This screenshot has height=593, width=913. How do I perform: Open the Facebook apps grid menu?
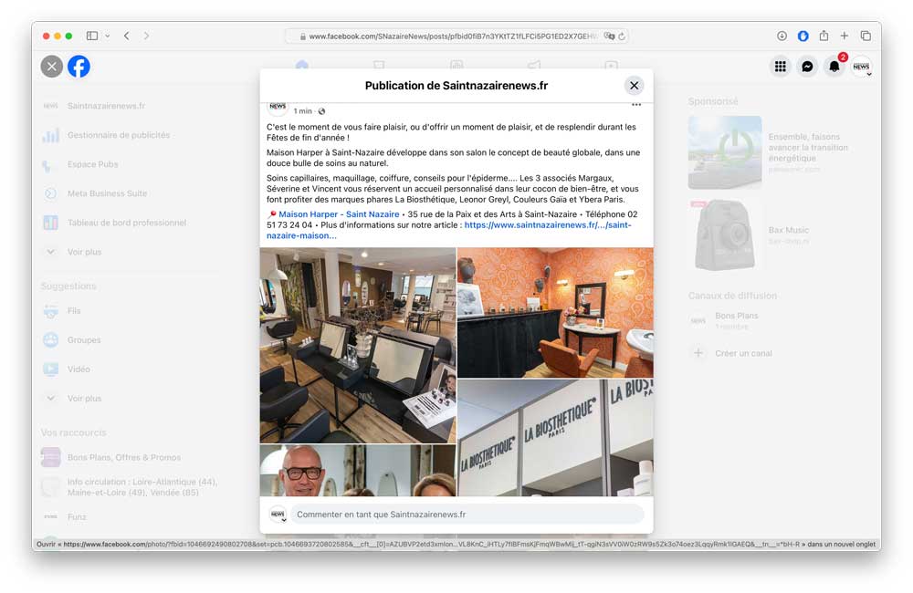coord(780,67)
